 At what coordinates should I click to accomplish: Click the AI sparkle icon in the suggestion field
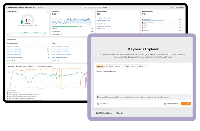coord(98,97)
